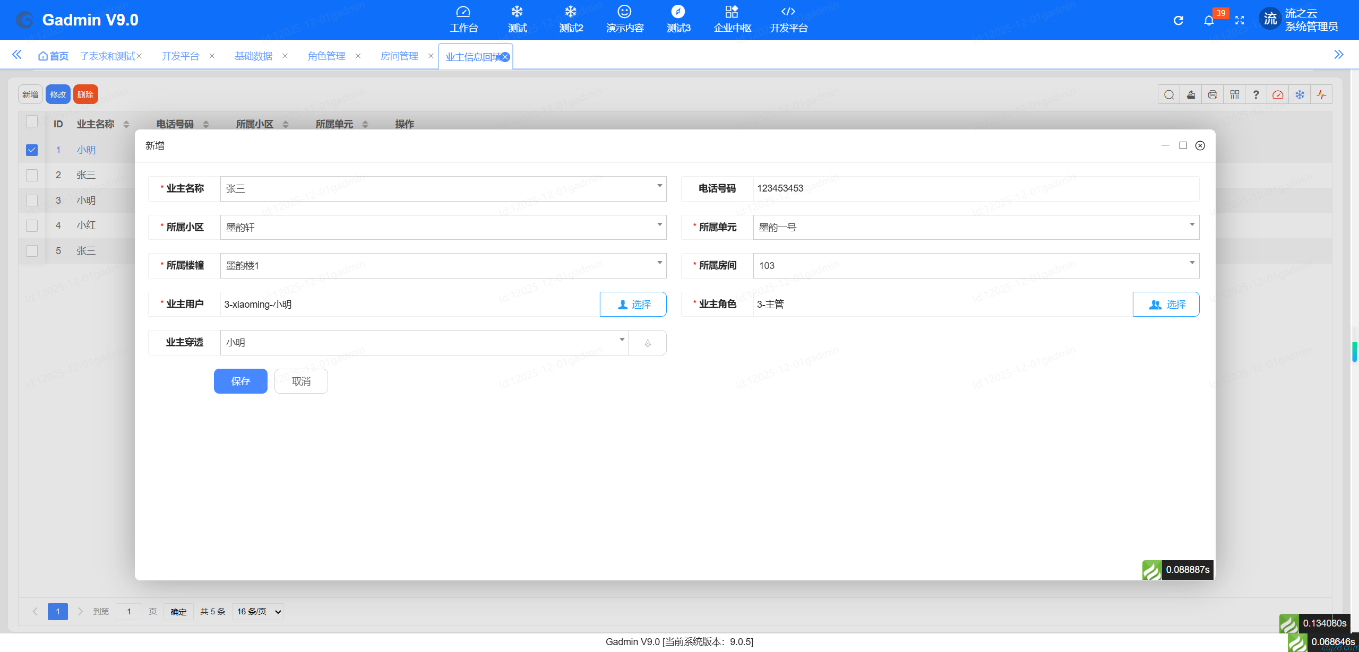This screenshot has height=652, width=1359.
Task: Switch to the 角色管理 tab
Action: [x=326, y=56]
